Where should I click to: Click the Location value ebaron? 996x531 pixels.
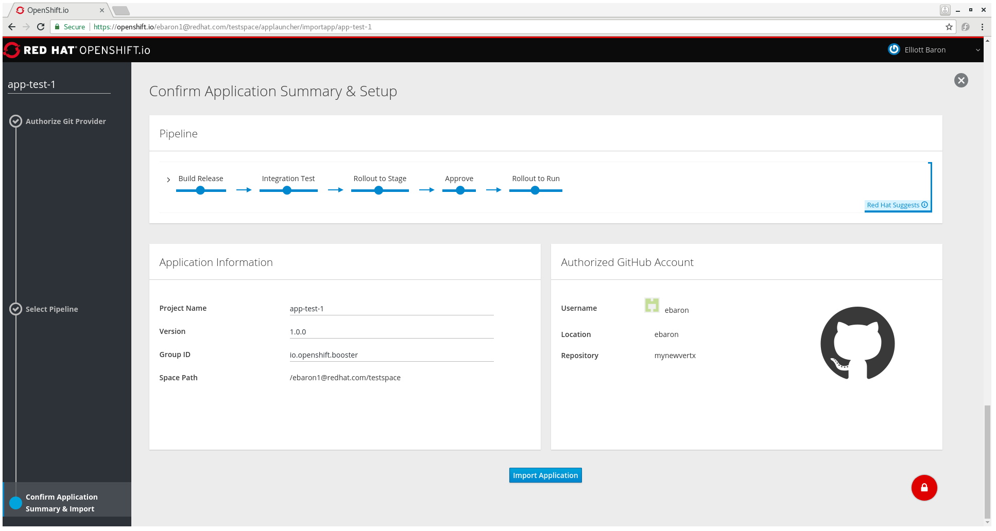pyautogui.click(x=666, y=334)
